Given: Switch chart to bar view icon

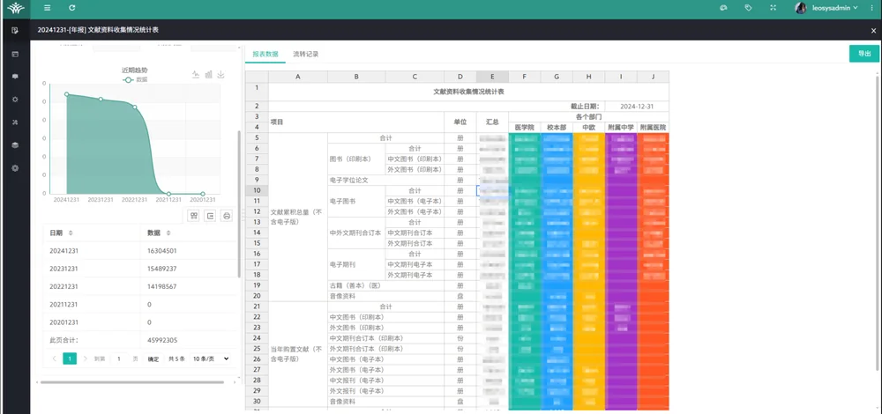Looking at the screenshot, I should click(x=209, y=74).
